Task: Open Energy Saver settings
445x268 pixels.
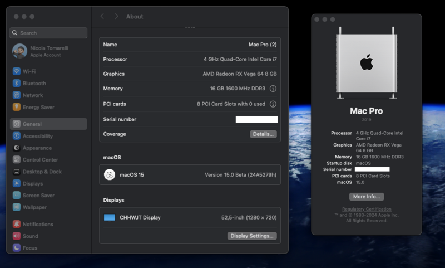Action: click(x=38, y=107)
